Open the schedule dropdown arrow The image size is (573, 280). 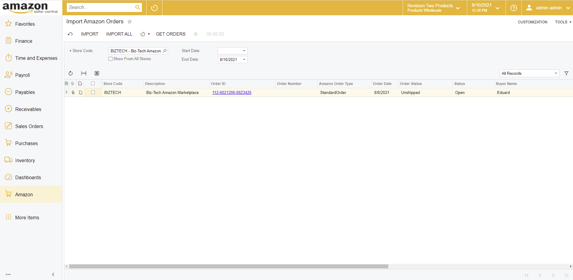[149, 34]
